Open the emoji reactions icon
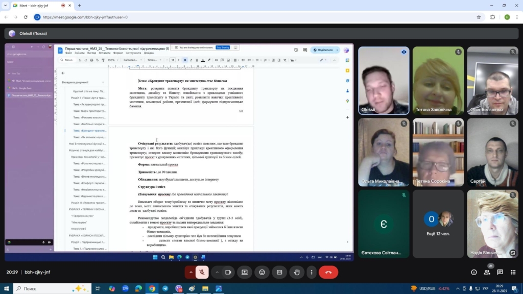 pyautogui.click(x=262, y=273)
